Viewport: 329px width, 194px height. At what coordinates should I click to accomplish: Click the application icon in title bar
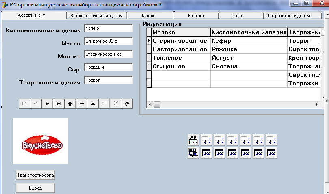[x=4, y=4]
